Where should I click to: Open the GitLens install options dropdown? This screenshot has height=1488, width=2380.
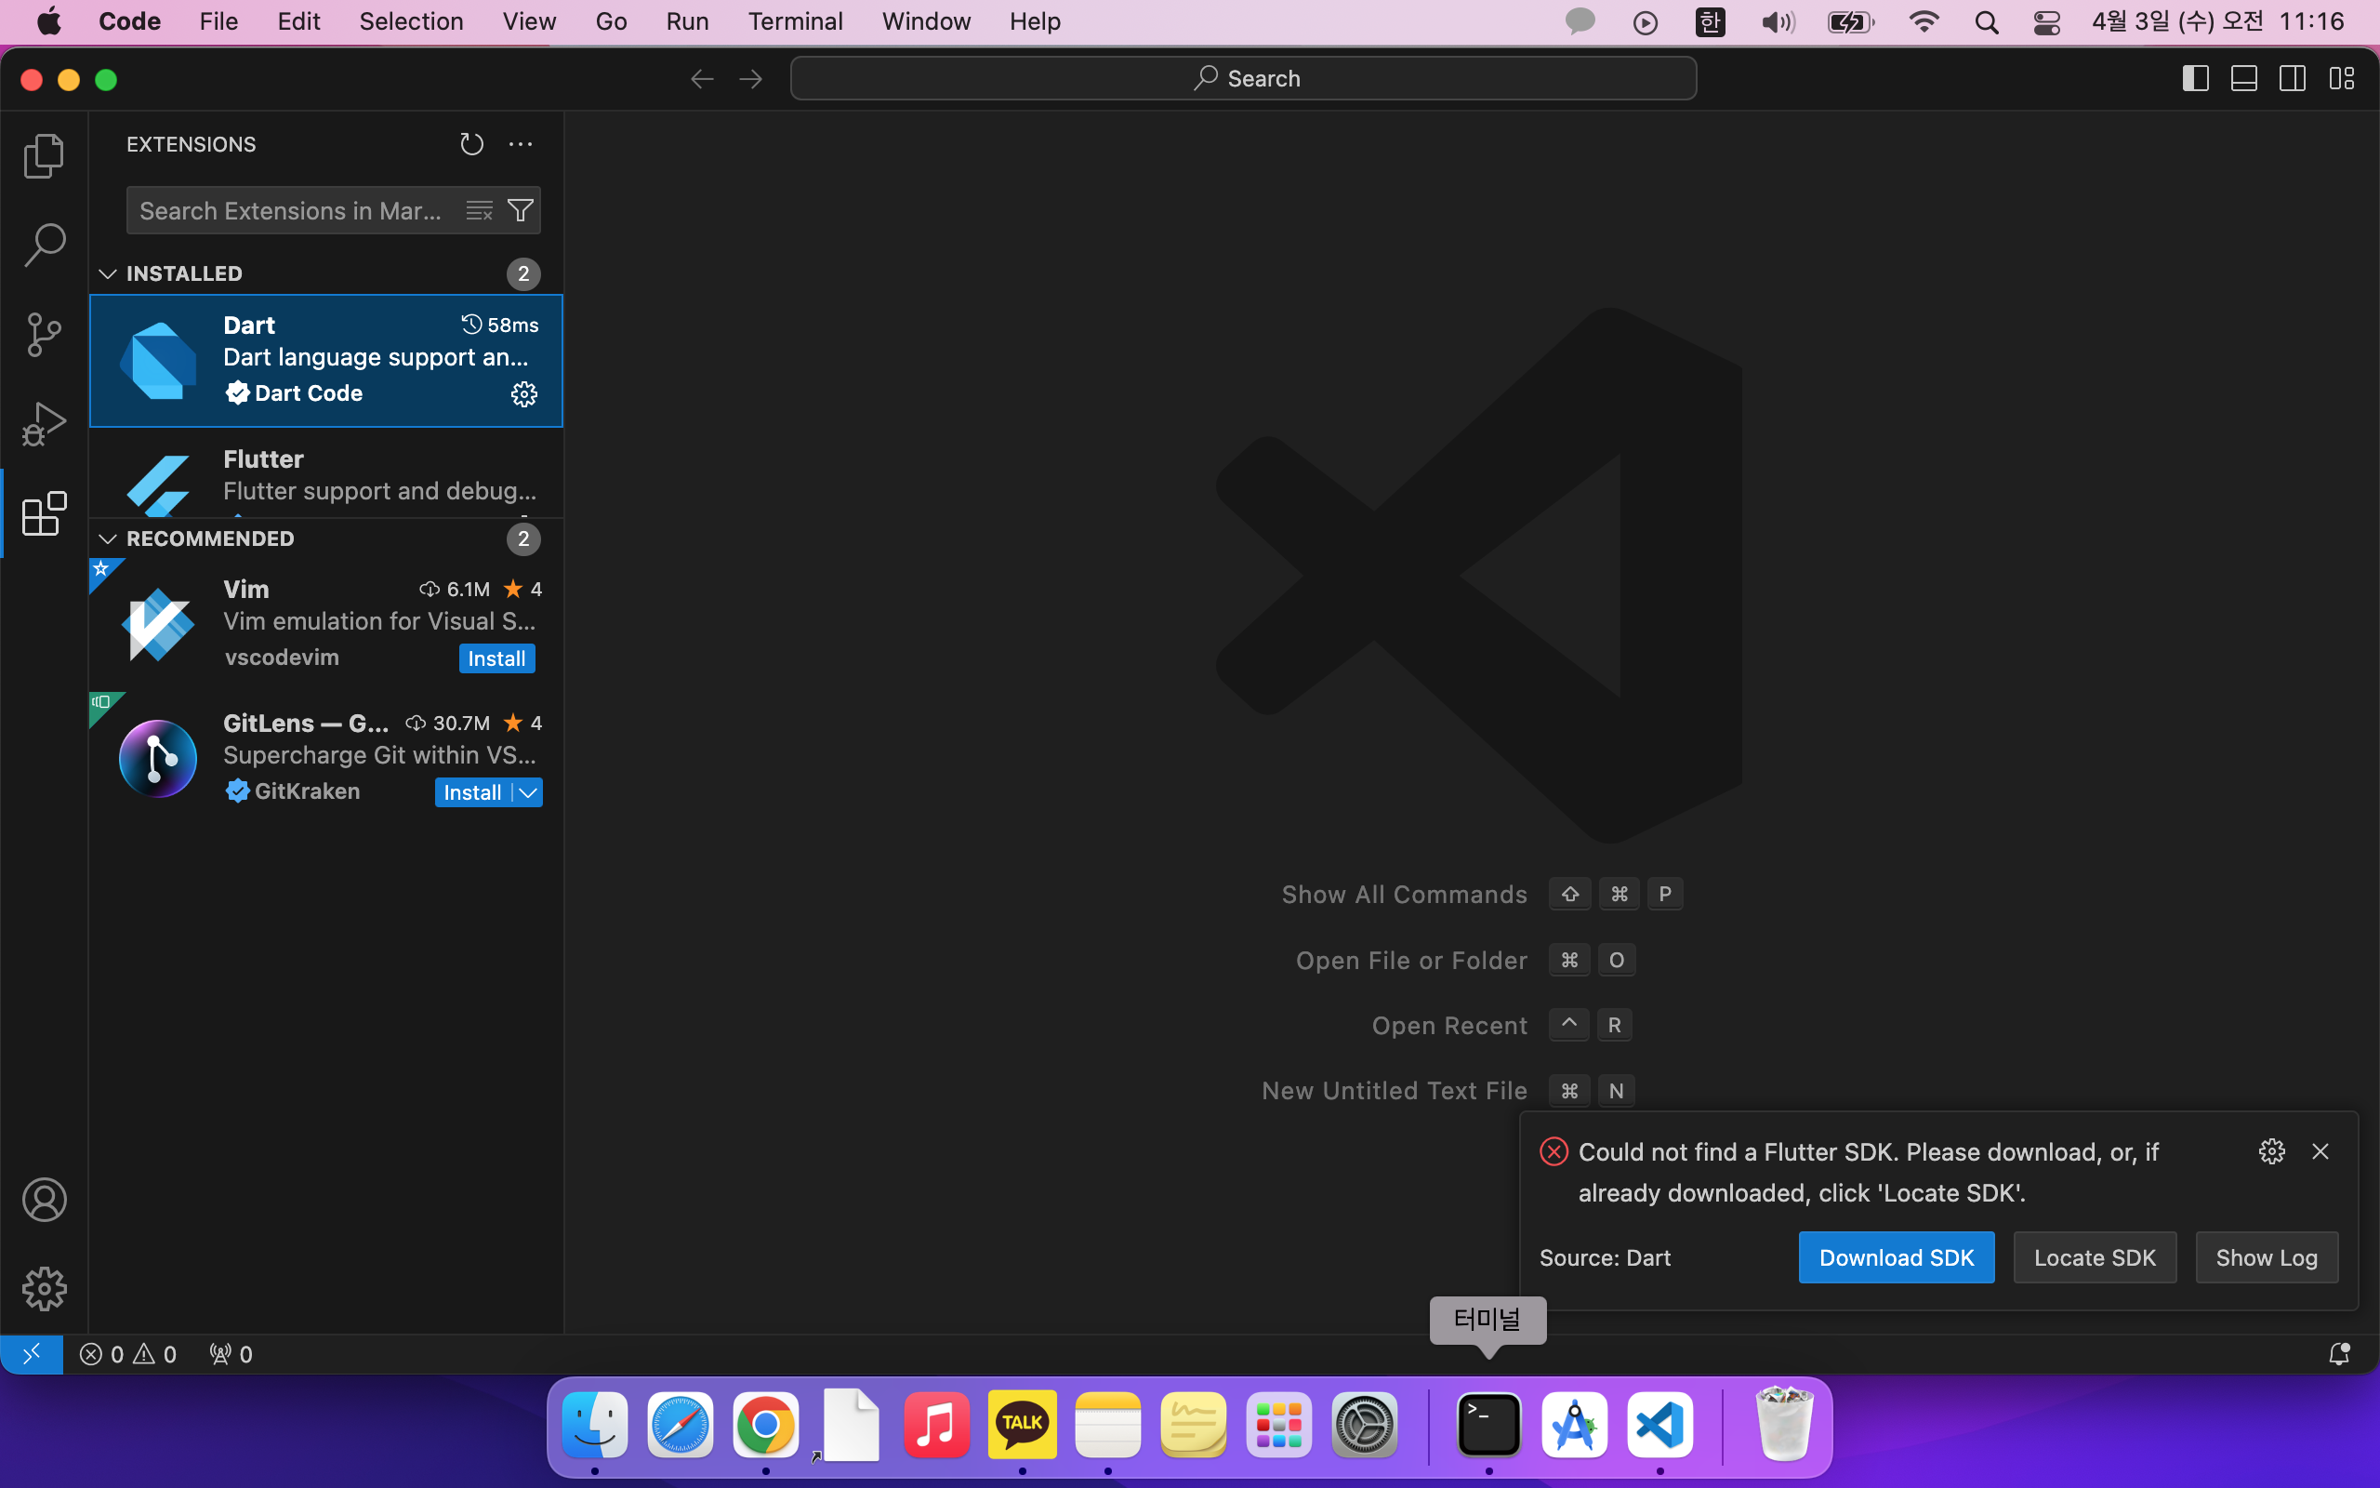coord(528,792)
